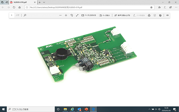Refresh the current page

[x=14, y=7]
